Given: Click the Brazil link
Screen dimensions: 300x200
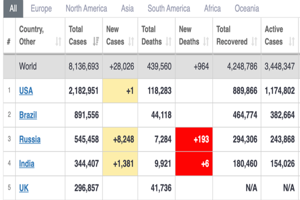Looking at the screenshot, I should click(28, 115).
